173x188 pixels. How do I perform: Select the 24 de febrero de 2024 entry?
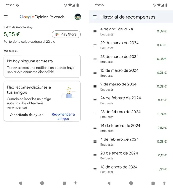pyautogui.click(x=131, y=100)
